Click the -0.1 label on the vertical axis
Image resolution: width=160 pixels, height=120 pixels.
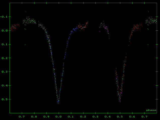[4, 17]
